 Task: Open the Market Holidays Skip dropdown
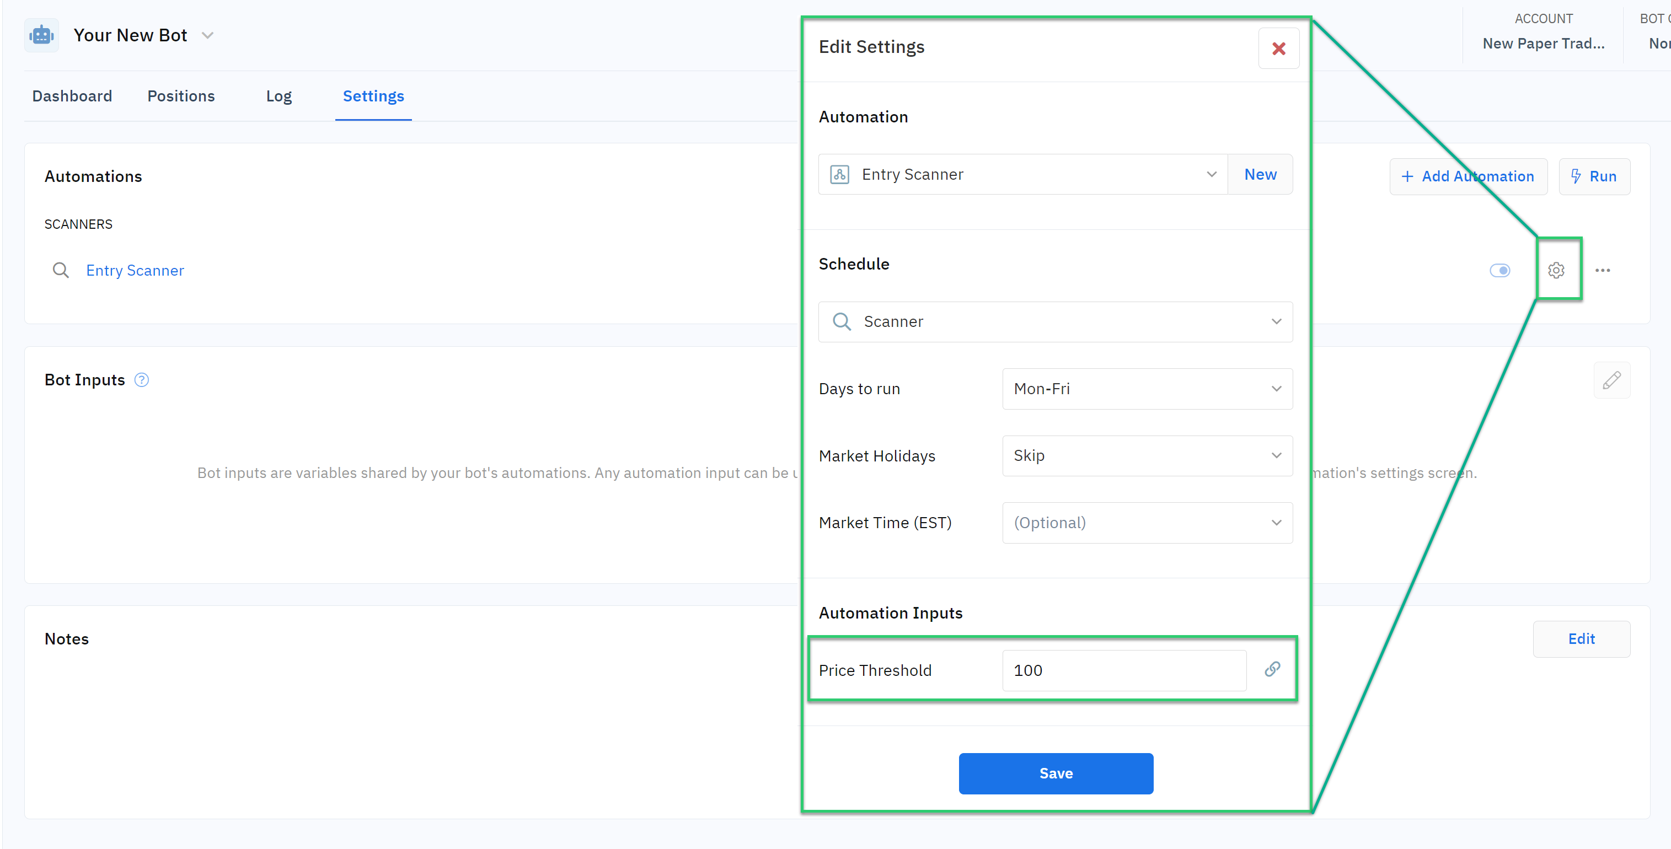coord(1147,455)
